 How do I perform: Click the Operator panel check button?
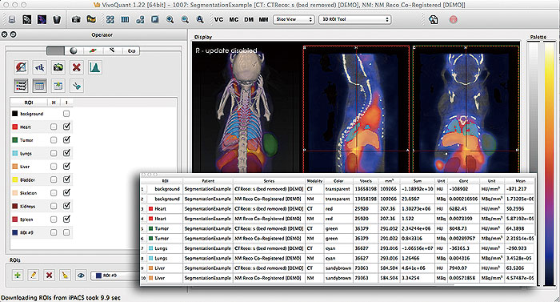13,34
